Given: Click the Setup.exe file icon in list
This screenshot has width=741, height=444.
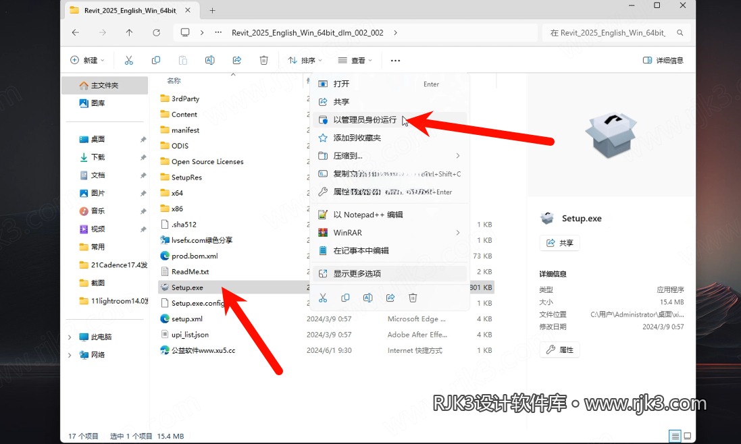Looking at the screenshot, I should point(164,287).
